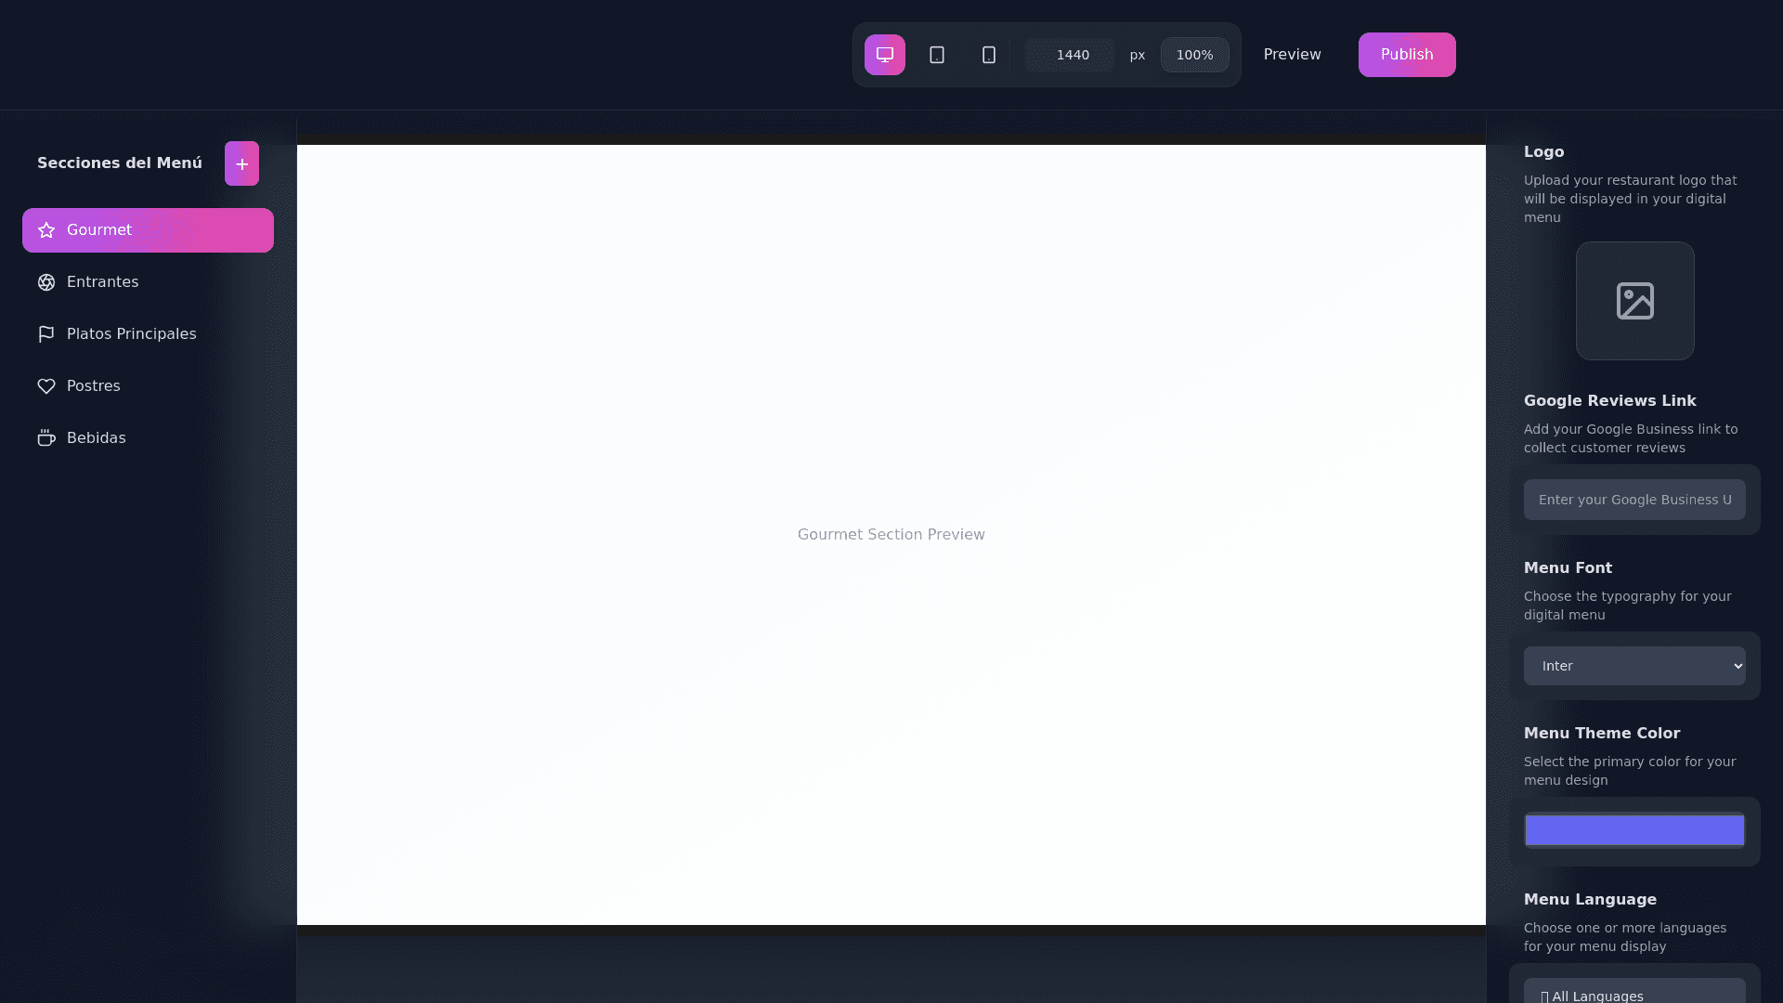
Task: Select the Gourmet menu section
Action: pos(149,230)
